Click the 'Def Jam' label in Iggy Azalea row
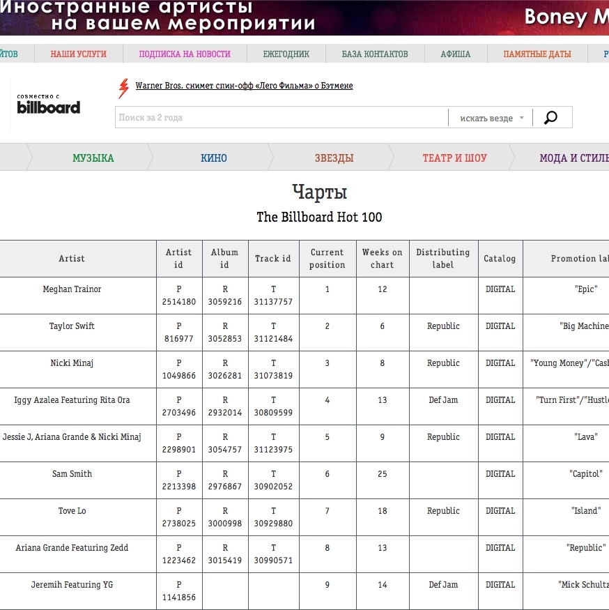 click(x=443, y=400)
